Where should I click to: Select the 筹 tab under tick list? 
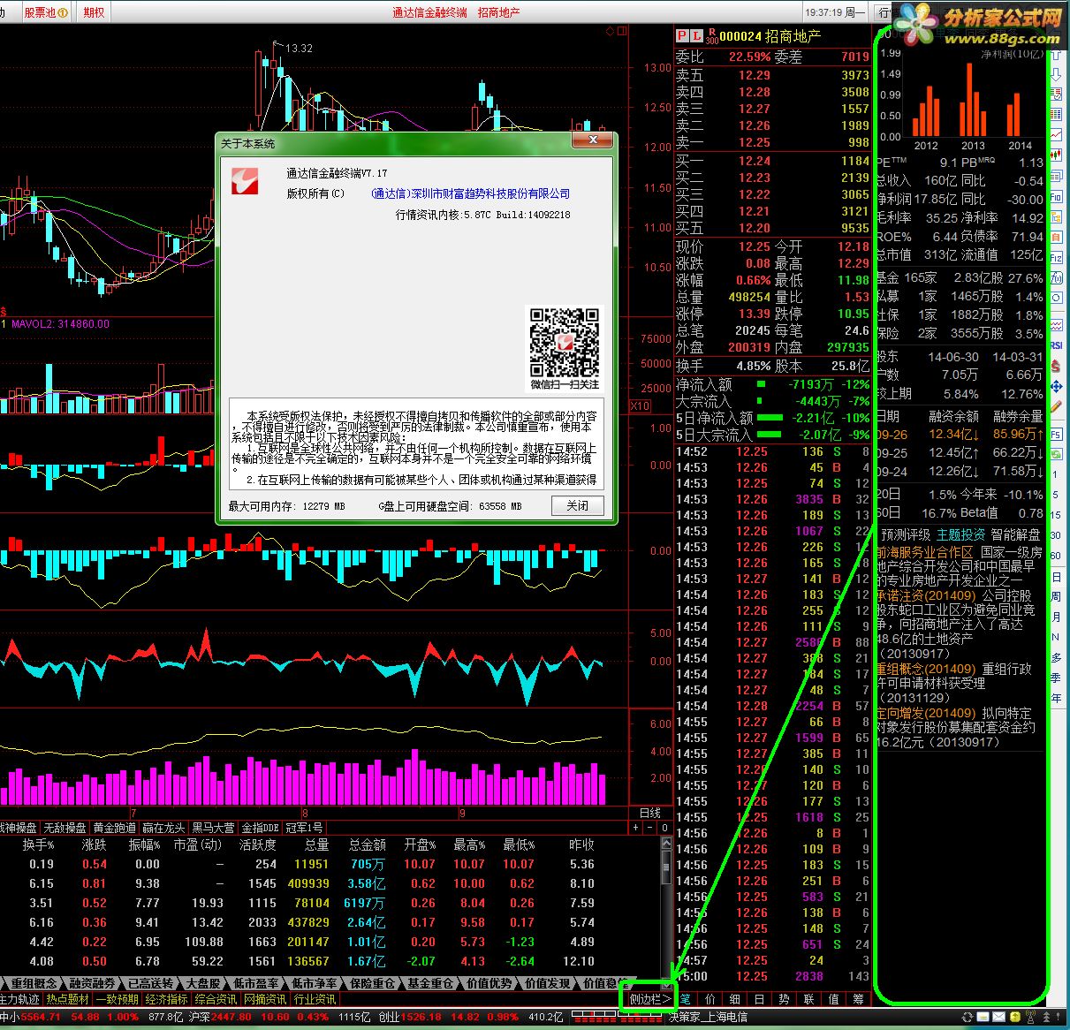[859, 999]
